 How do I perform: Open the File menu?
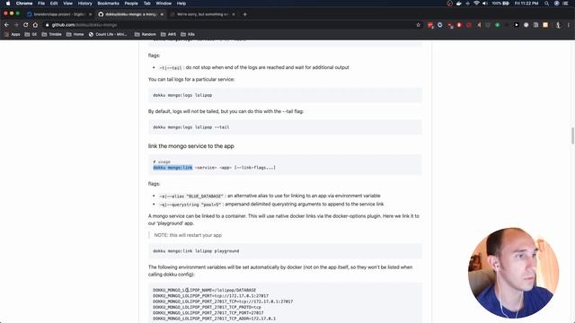[x=41, y=4]
